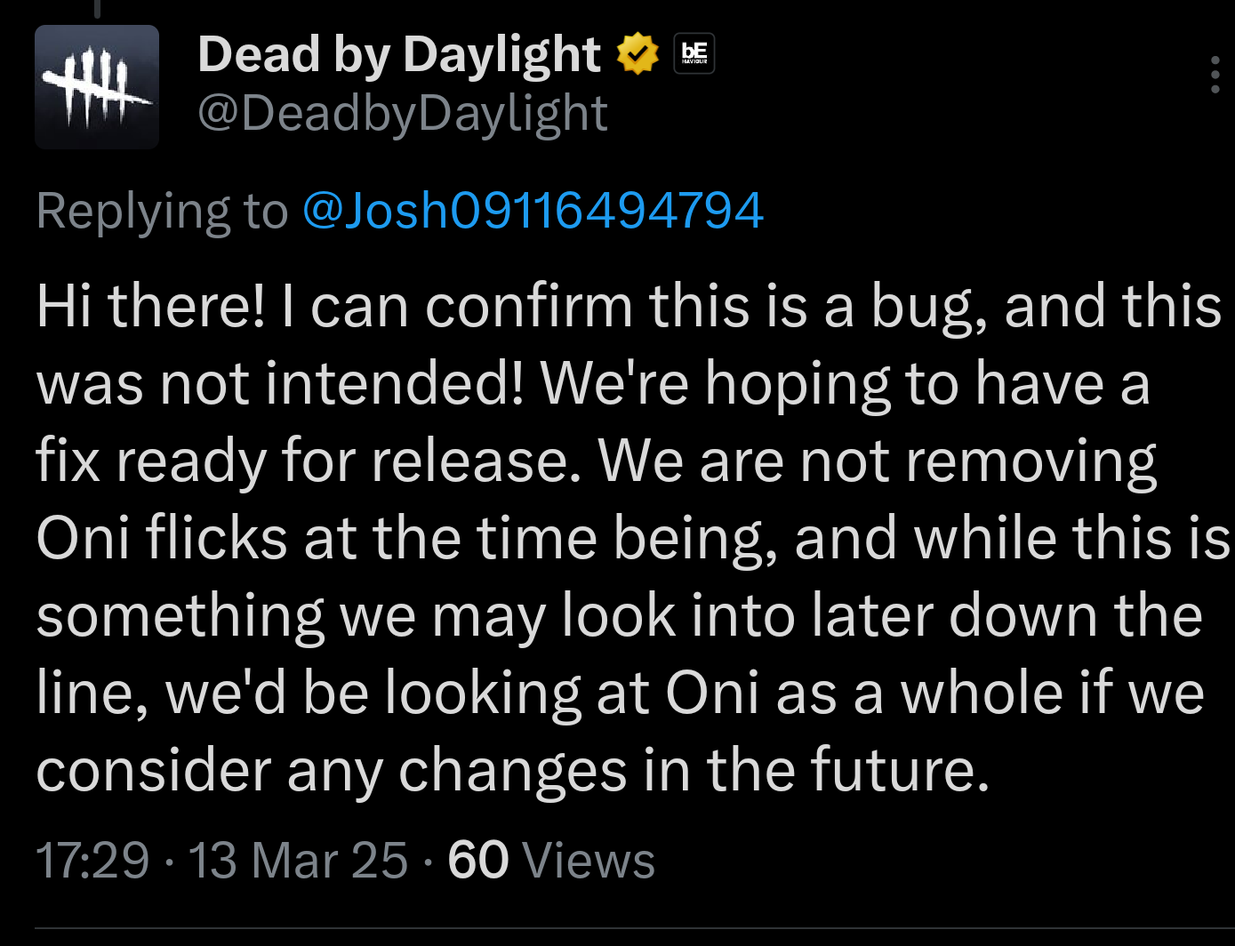Click the more menu dots at top right
The width and height of the screenshot is (1235, 946).
click(1216, 75)
